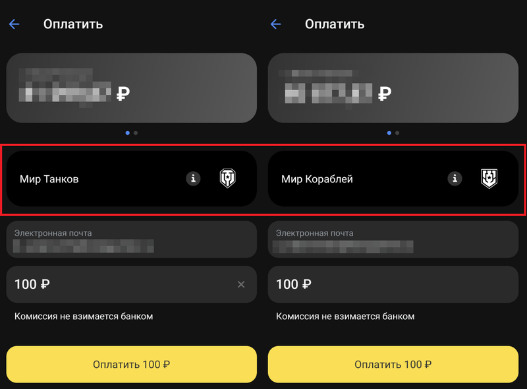Tap the back arrow on left screen
The width and height of the screenshot is (527, 389).
click(x=14, y=24)
